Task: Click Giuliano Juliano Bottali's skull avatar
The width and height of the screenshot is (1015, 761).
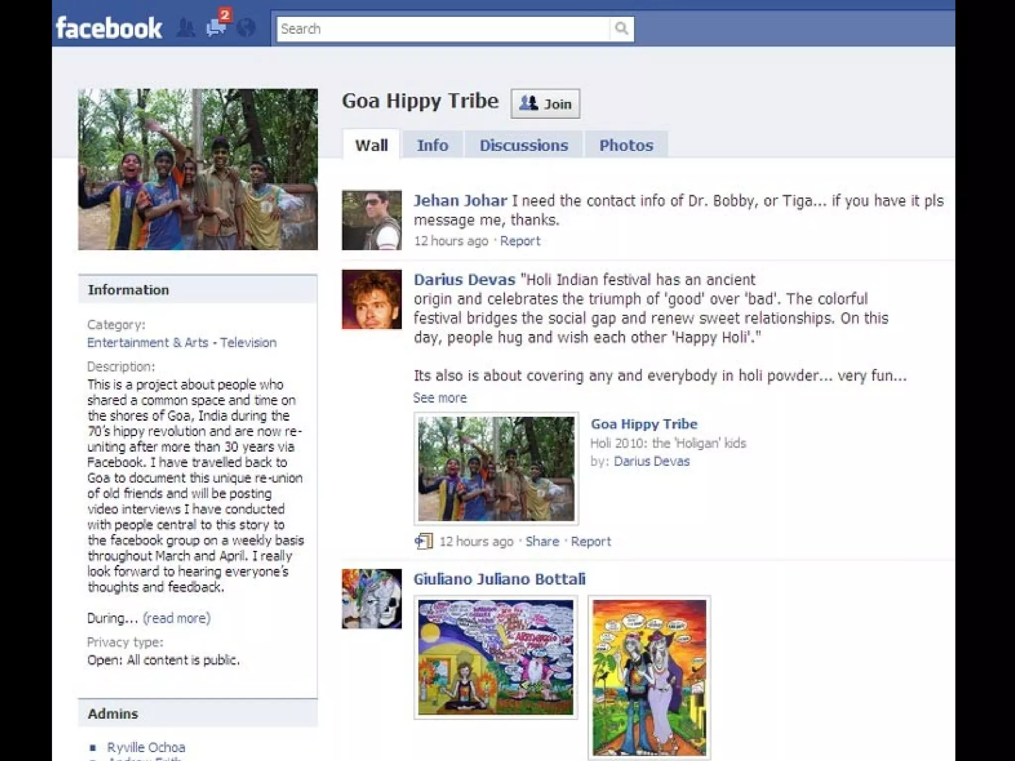Action: (x=371, y=598)
